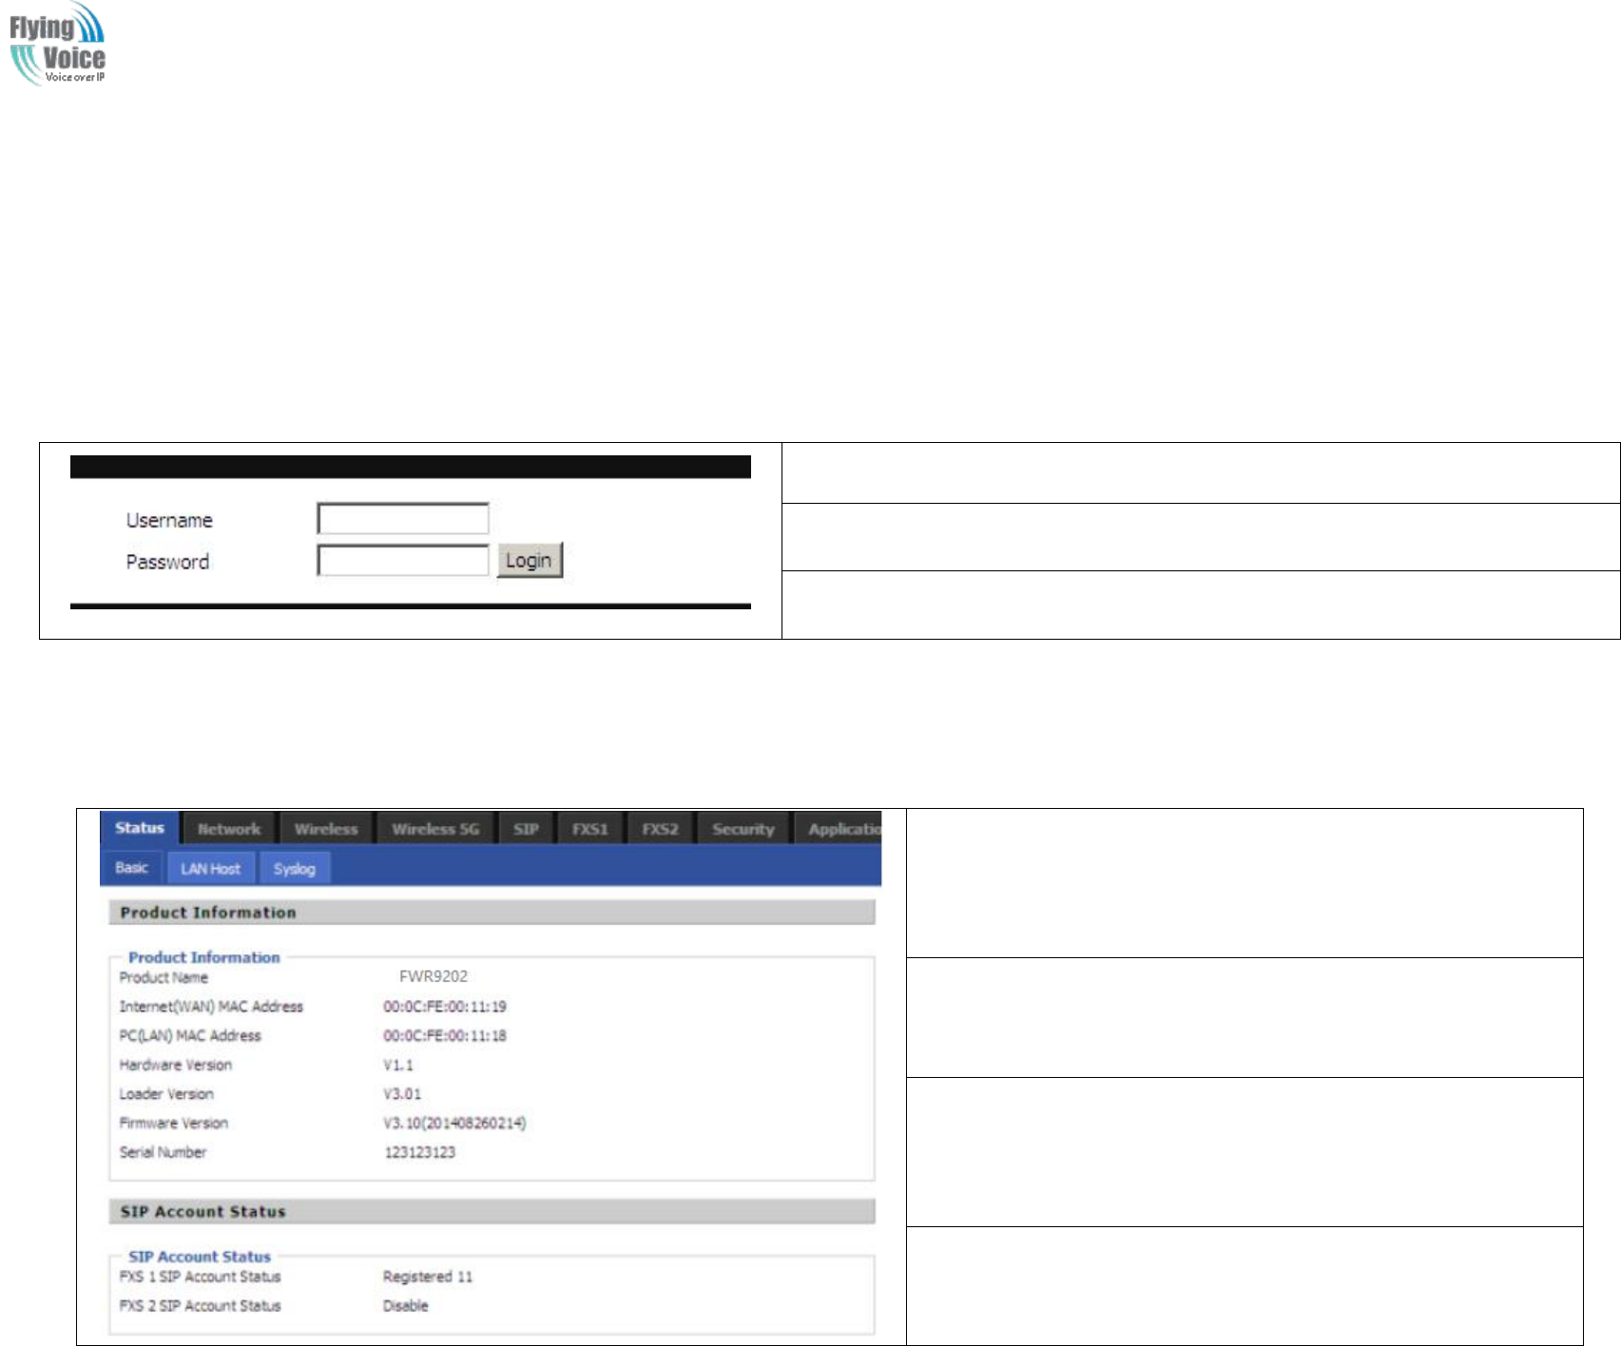1621x1346 pixels.
Task: Click the Product Name label
Action: tap(164, 977)
